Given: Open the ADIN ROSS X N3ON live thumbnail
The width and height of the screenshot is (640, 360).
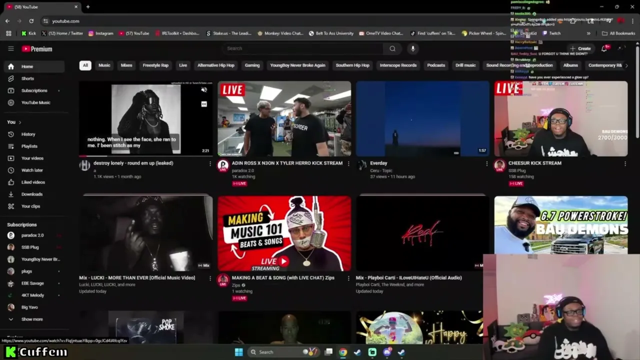Looking at the screenshot, I should (284, 119).
